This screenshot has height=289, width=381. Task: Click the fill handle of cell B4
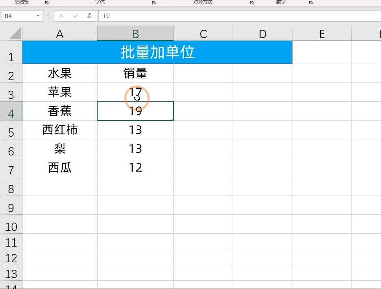coord(173,120)
